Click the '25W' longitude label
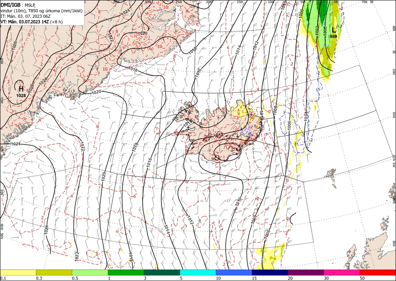The width and height of the screenshot is (396, 281). (x=178, y=2)
